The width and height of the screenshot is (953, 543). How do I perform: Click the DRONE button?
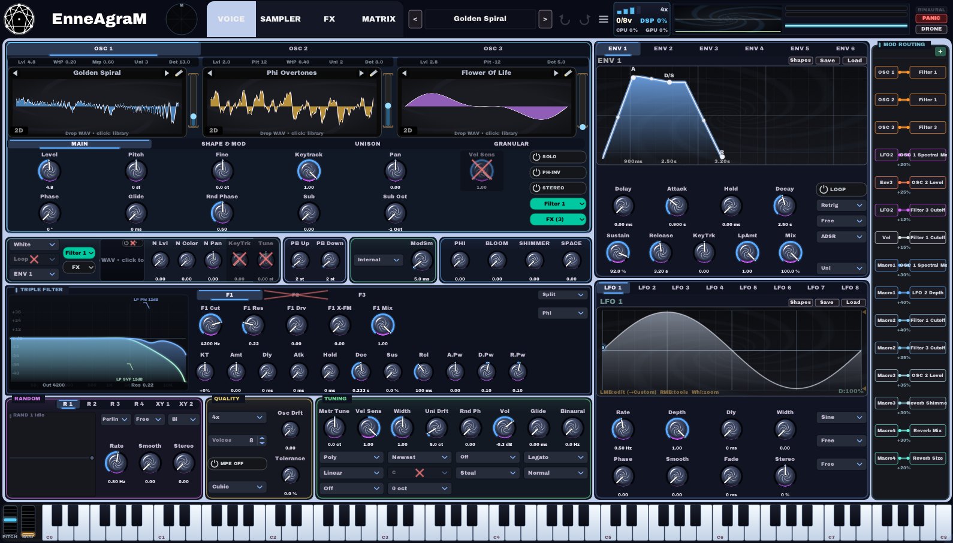[931, 29]
